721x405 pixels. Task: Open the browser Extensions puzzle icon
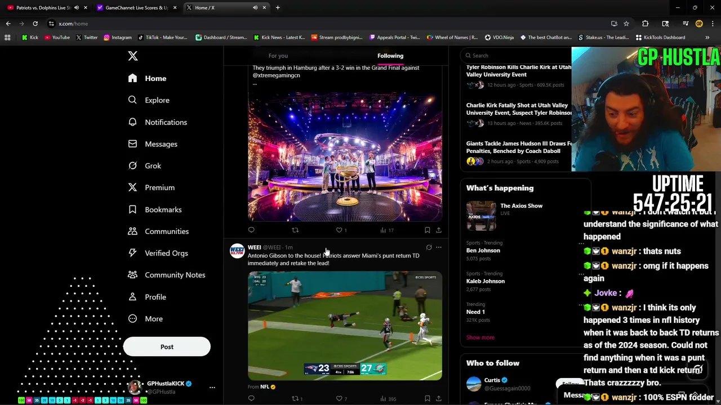pos(646,24)
